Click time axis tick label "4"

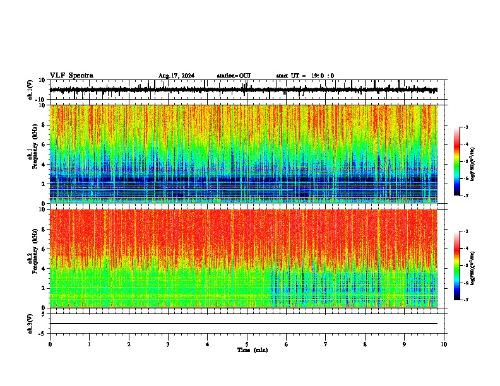pos(208,344)
